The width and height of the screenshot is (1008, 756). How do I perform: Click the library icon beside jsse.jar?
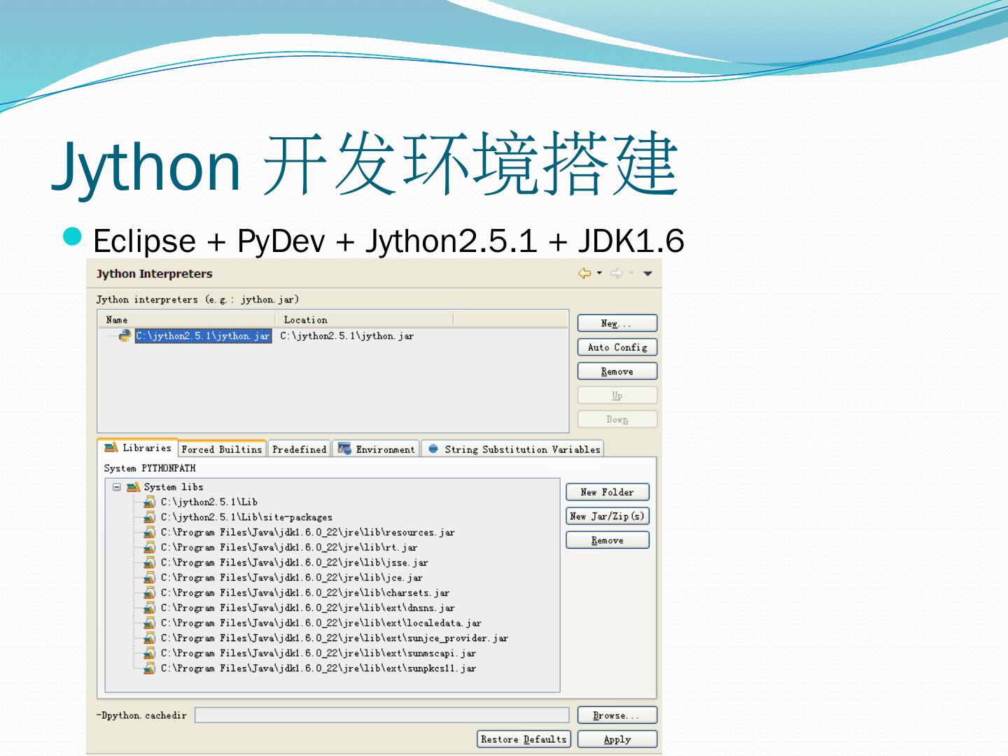pyautogui.click(x=149, y=563)
